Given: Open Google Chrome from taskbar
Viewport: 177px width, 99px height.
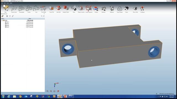Looking at the screenshot, I should click(20, 97).
